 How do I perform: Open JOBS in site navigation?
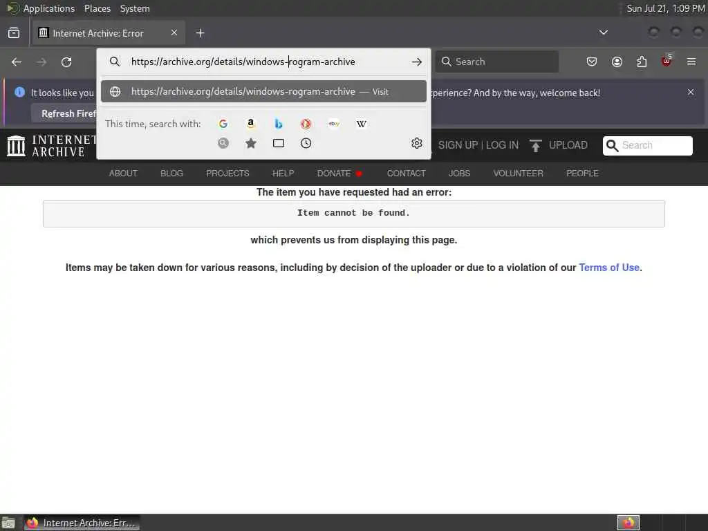459,174
